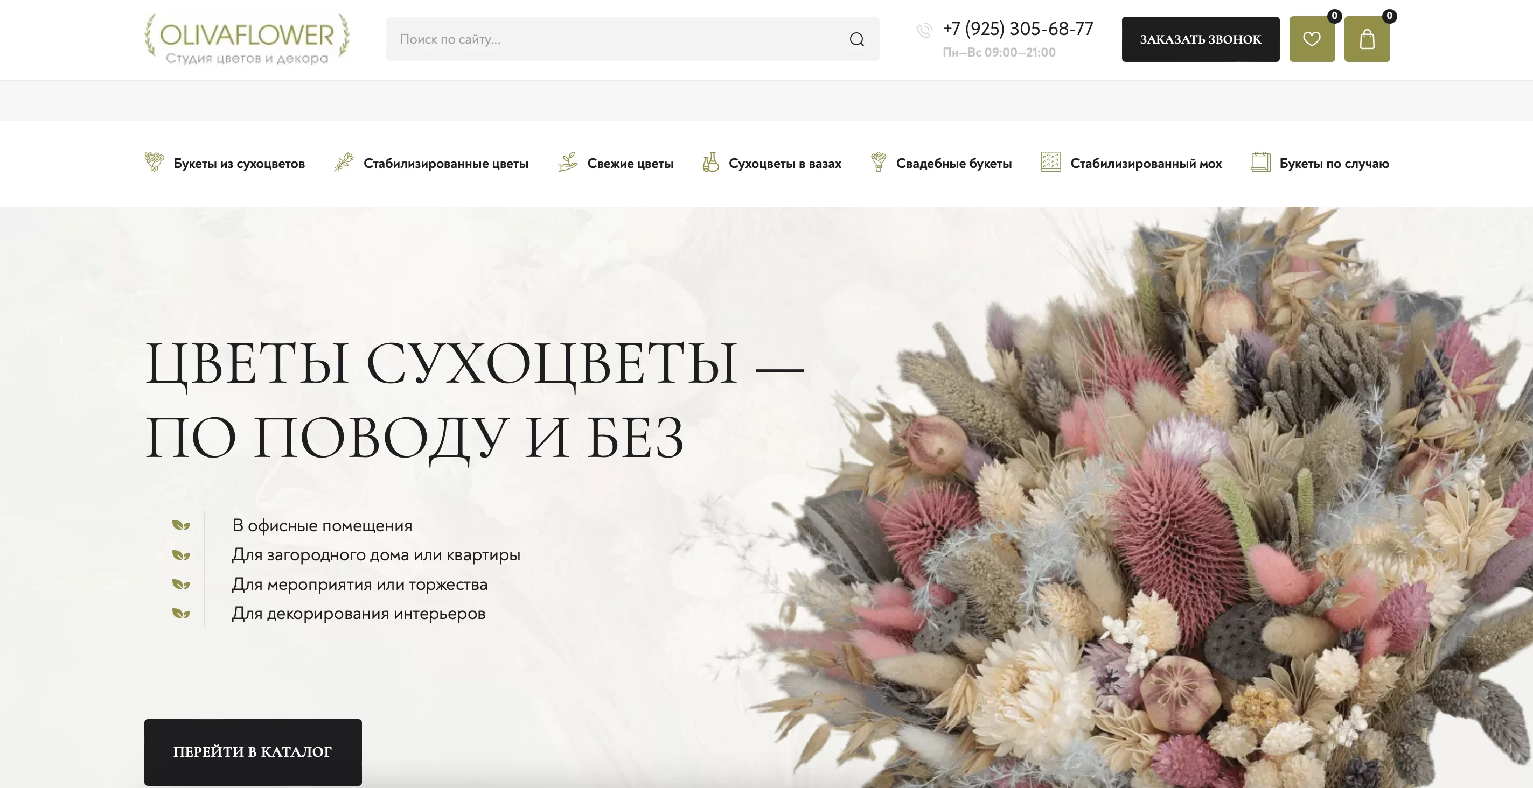1533x788 pixels.
Task: Click the ЗАКАЗАТЬ ЗВОНОК button
Action: point(1200,39)
